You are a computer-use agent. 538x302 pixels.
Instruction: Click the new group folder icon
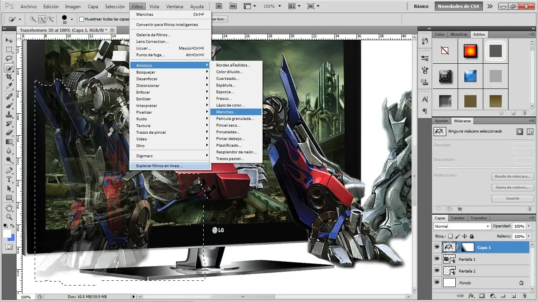click(x=503, y=296)
